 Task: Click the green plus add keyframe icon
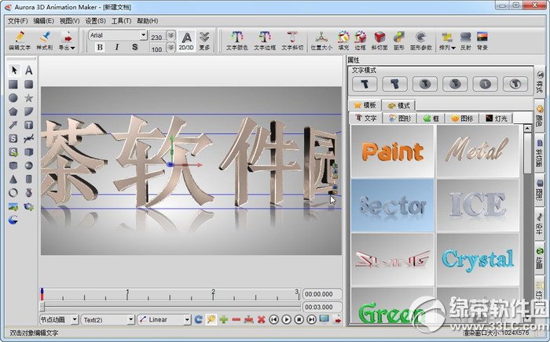point(223,319)
